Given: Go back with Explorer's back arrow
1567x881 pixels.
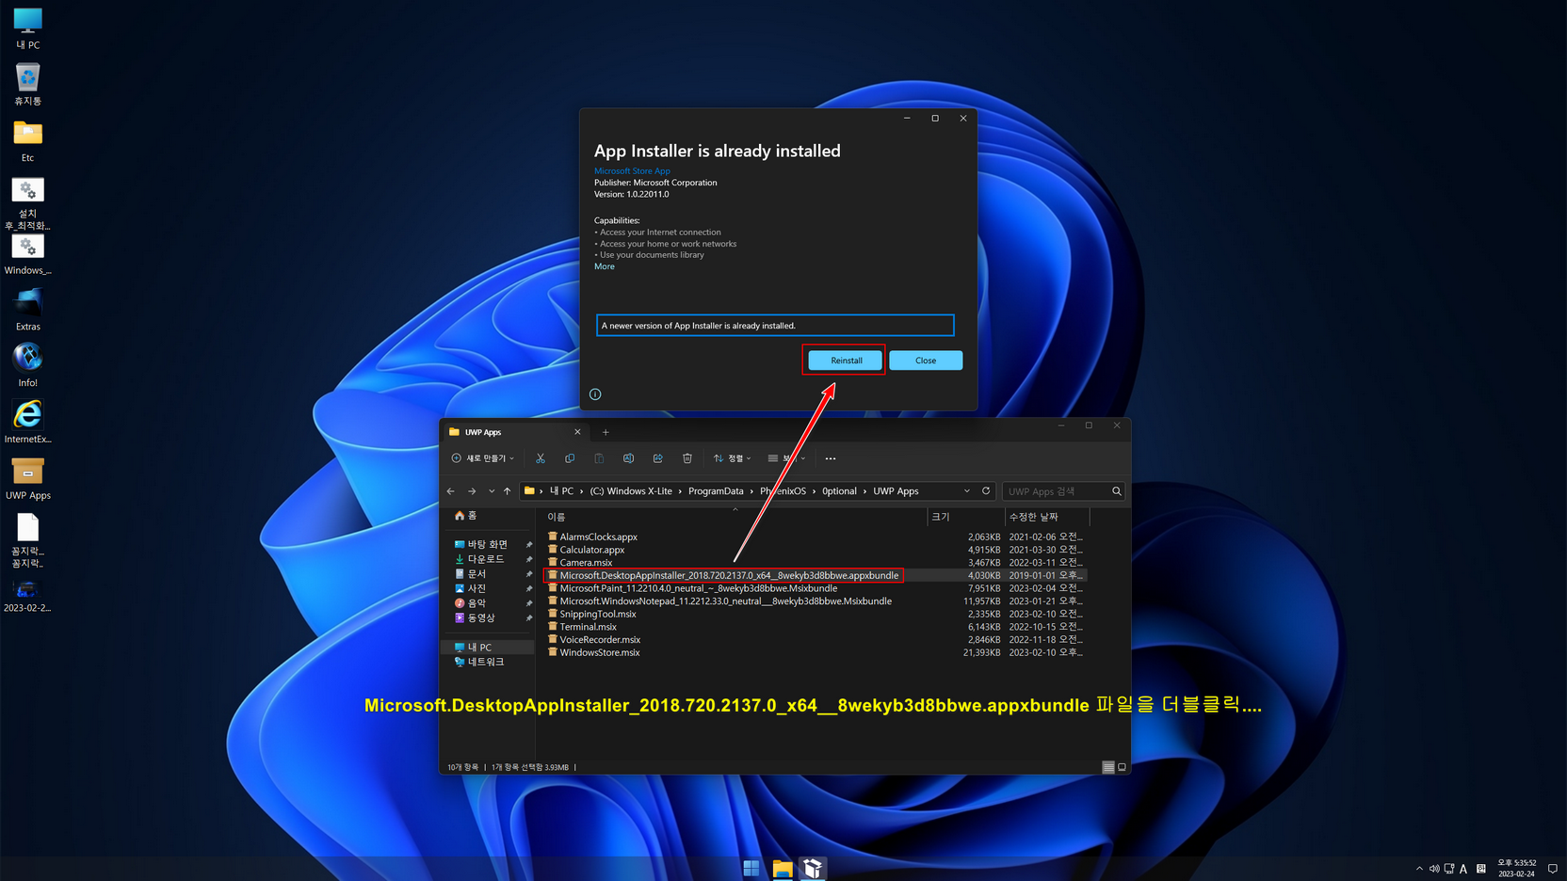Looking at the screenshot, I should point(451,491).
